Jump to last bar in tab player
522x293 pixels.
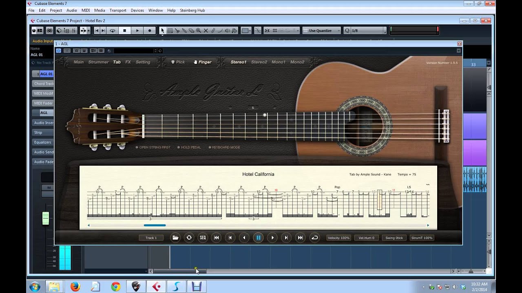point(300,238)
